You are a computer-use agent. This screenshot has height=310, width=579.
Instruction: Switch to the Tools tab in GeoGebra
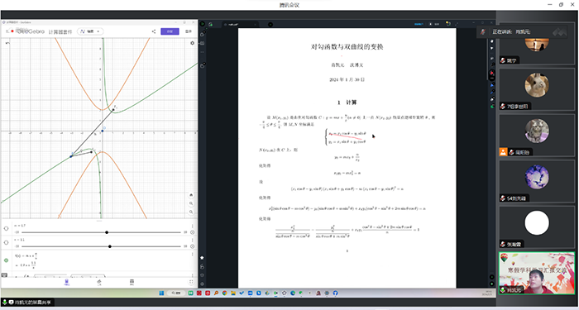[99, 283]
